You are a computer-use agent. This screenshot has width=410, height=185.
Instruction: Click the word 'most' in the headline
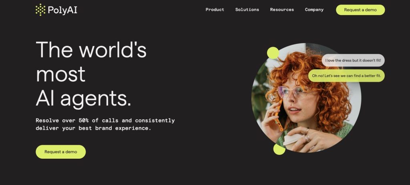point(61,74)
